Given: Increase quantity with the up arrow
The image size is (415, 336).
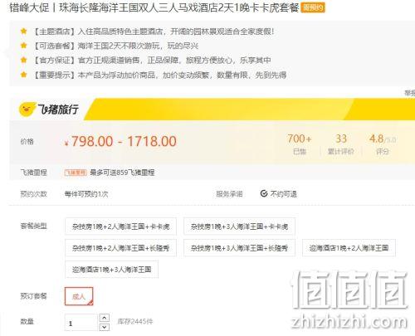Looking at the screenshot, I should [105, 318].
